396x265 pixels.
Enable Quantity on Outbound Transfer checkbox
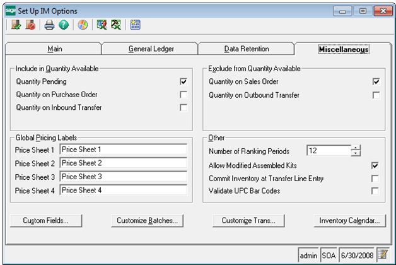pos(375,95)
